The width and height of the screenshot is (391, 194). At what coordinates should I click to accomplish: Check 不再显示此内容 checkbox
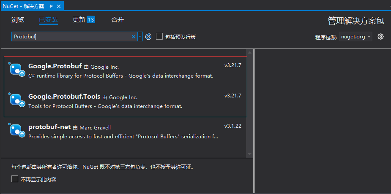[15, 179]
